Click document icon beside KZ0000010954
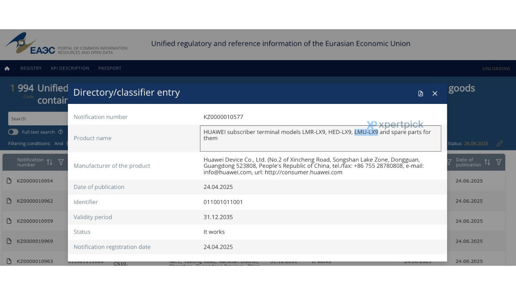This screenshot has width=516, height=292. pyautogui.click(x=9, y=181)
